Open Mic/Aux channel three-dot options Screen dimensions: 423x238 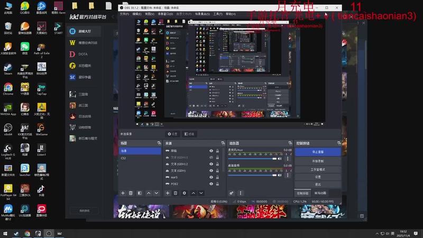click(288, 159)
